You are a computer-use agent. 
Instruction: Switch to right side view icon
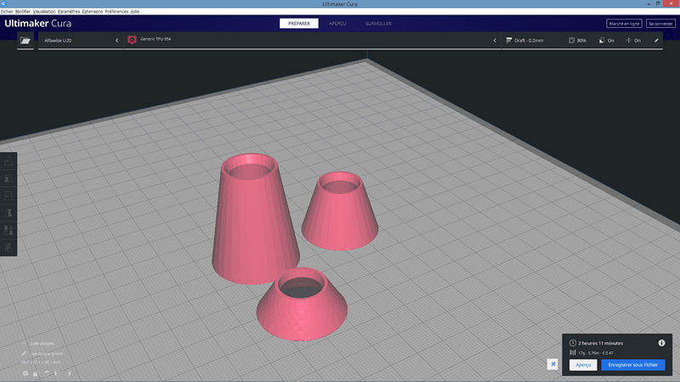68,374
